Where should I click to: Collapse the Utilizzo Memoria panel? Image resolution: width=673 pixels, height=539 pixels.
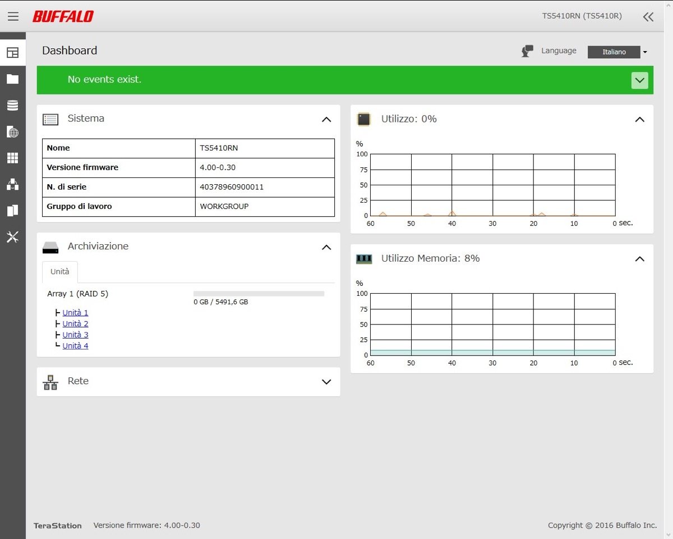639,259
